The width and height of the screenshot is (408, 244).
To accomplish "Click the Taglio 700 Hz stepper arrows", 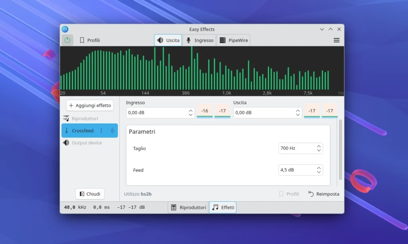I will 319,148.
